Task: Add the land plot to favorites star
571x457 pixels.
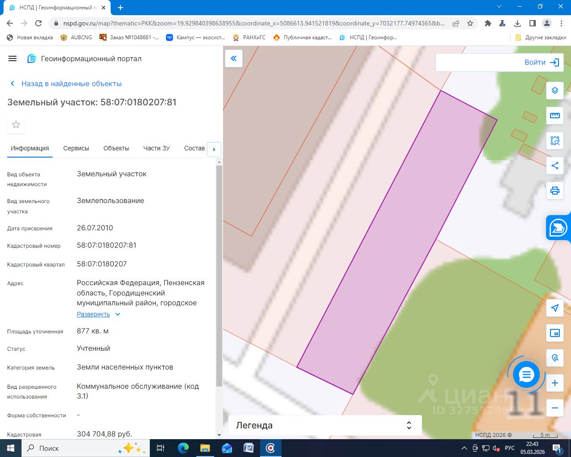Action: (16, 125)
